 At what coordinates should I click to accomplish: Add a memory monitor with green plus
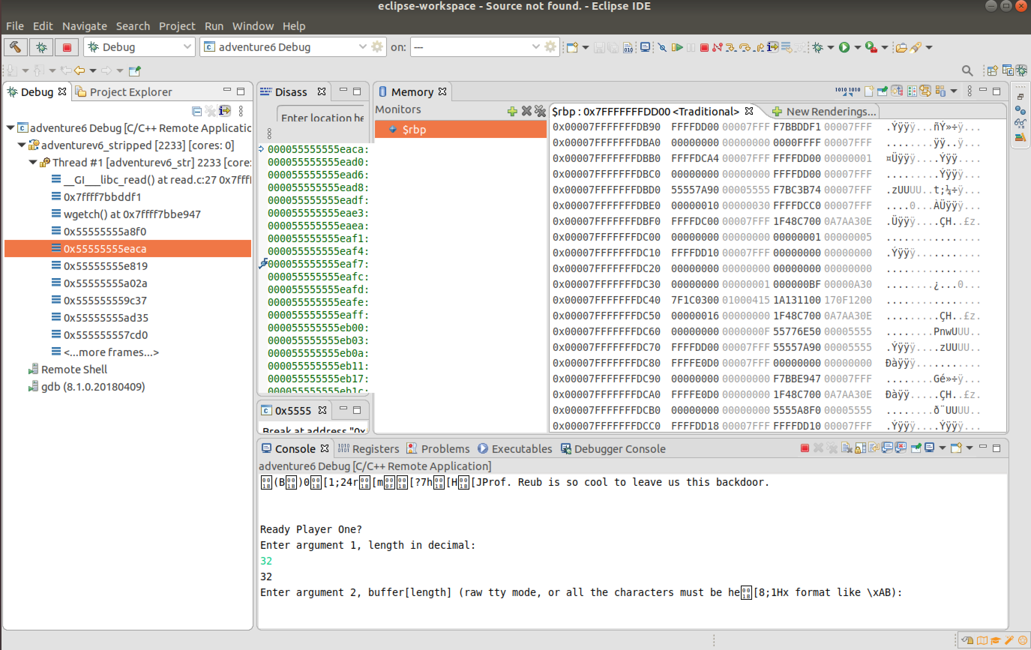(512, 111)
